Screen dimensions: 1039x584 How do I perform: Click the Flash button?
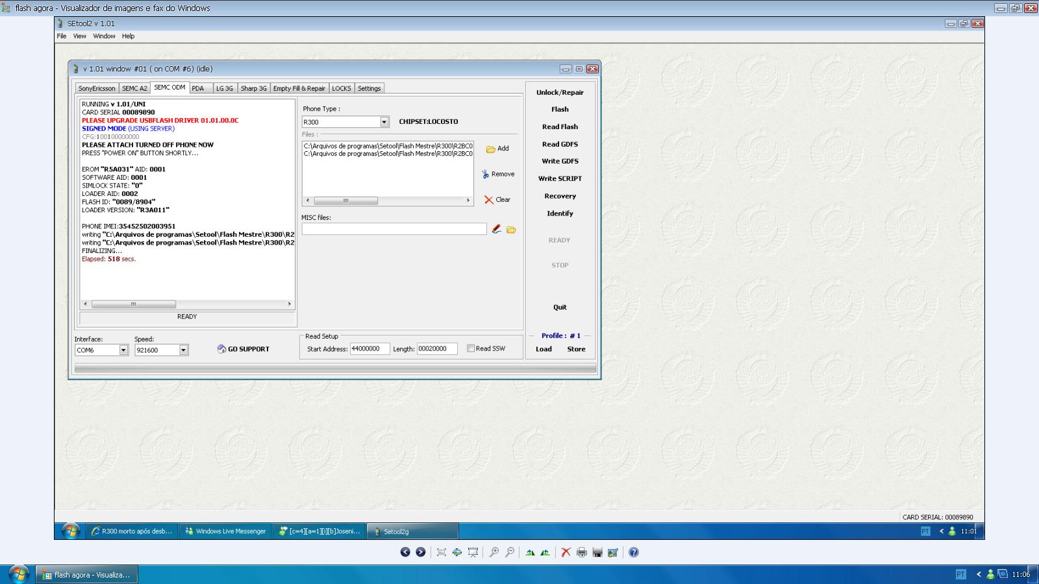pos(560,110)
